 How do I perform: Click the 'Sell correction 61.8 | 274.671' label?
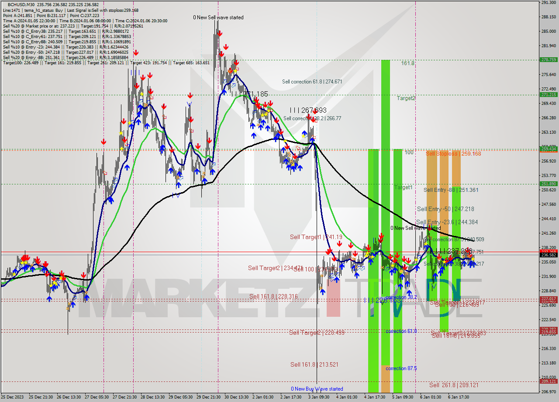312,82
